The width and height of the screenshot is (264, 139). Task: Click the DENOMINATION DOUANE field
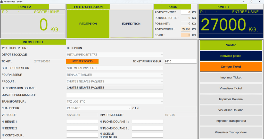click(115, 88)
